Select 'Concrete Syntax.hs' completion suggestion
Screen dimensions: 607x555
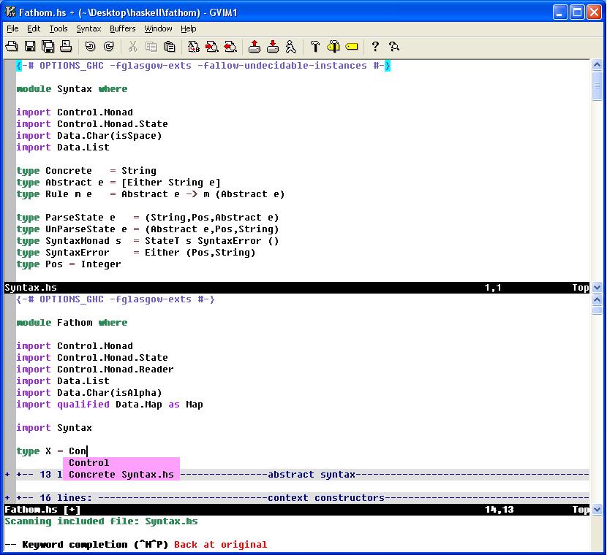click(x=121, y=475)
